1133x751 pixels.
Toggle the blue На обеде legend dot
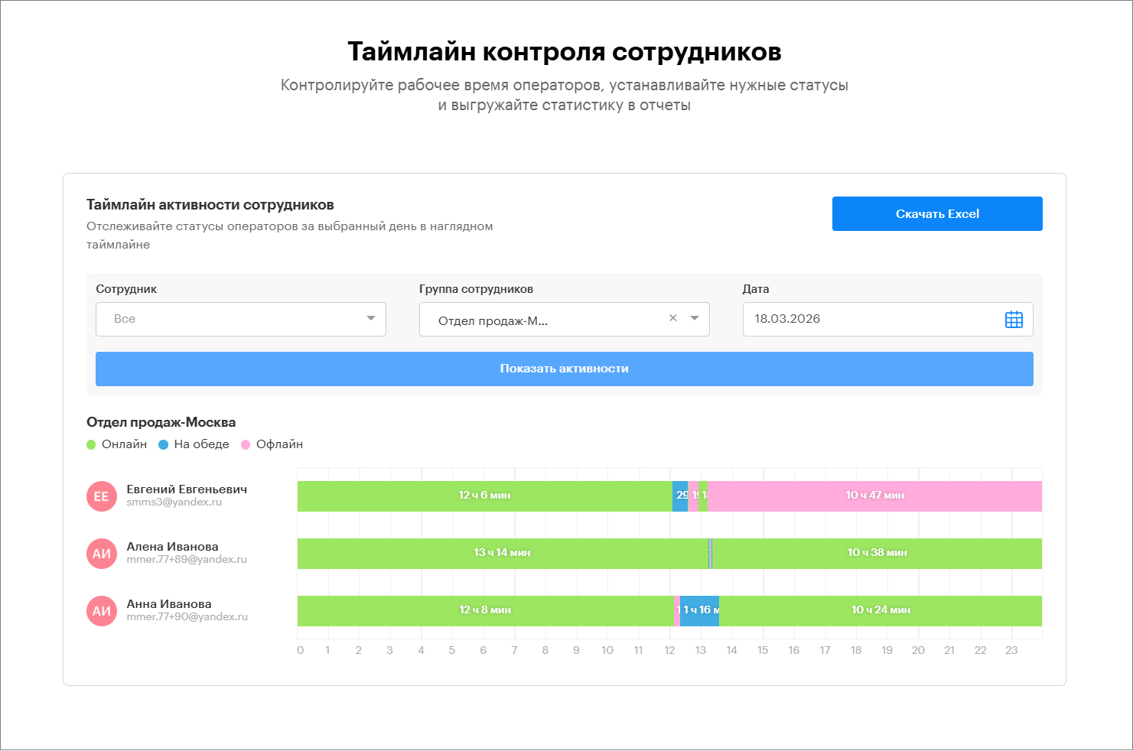point(163,445)
